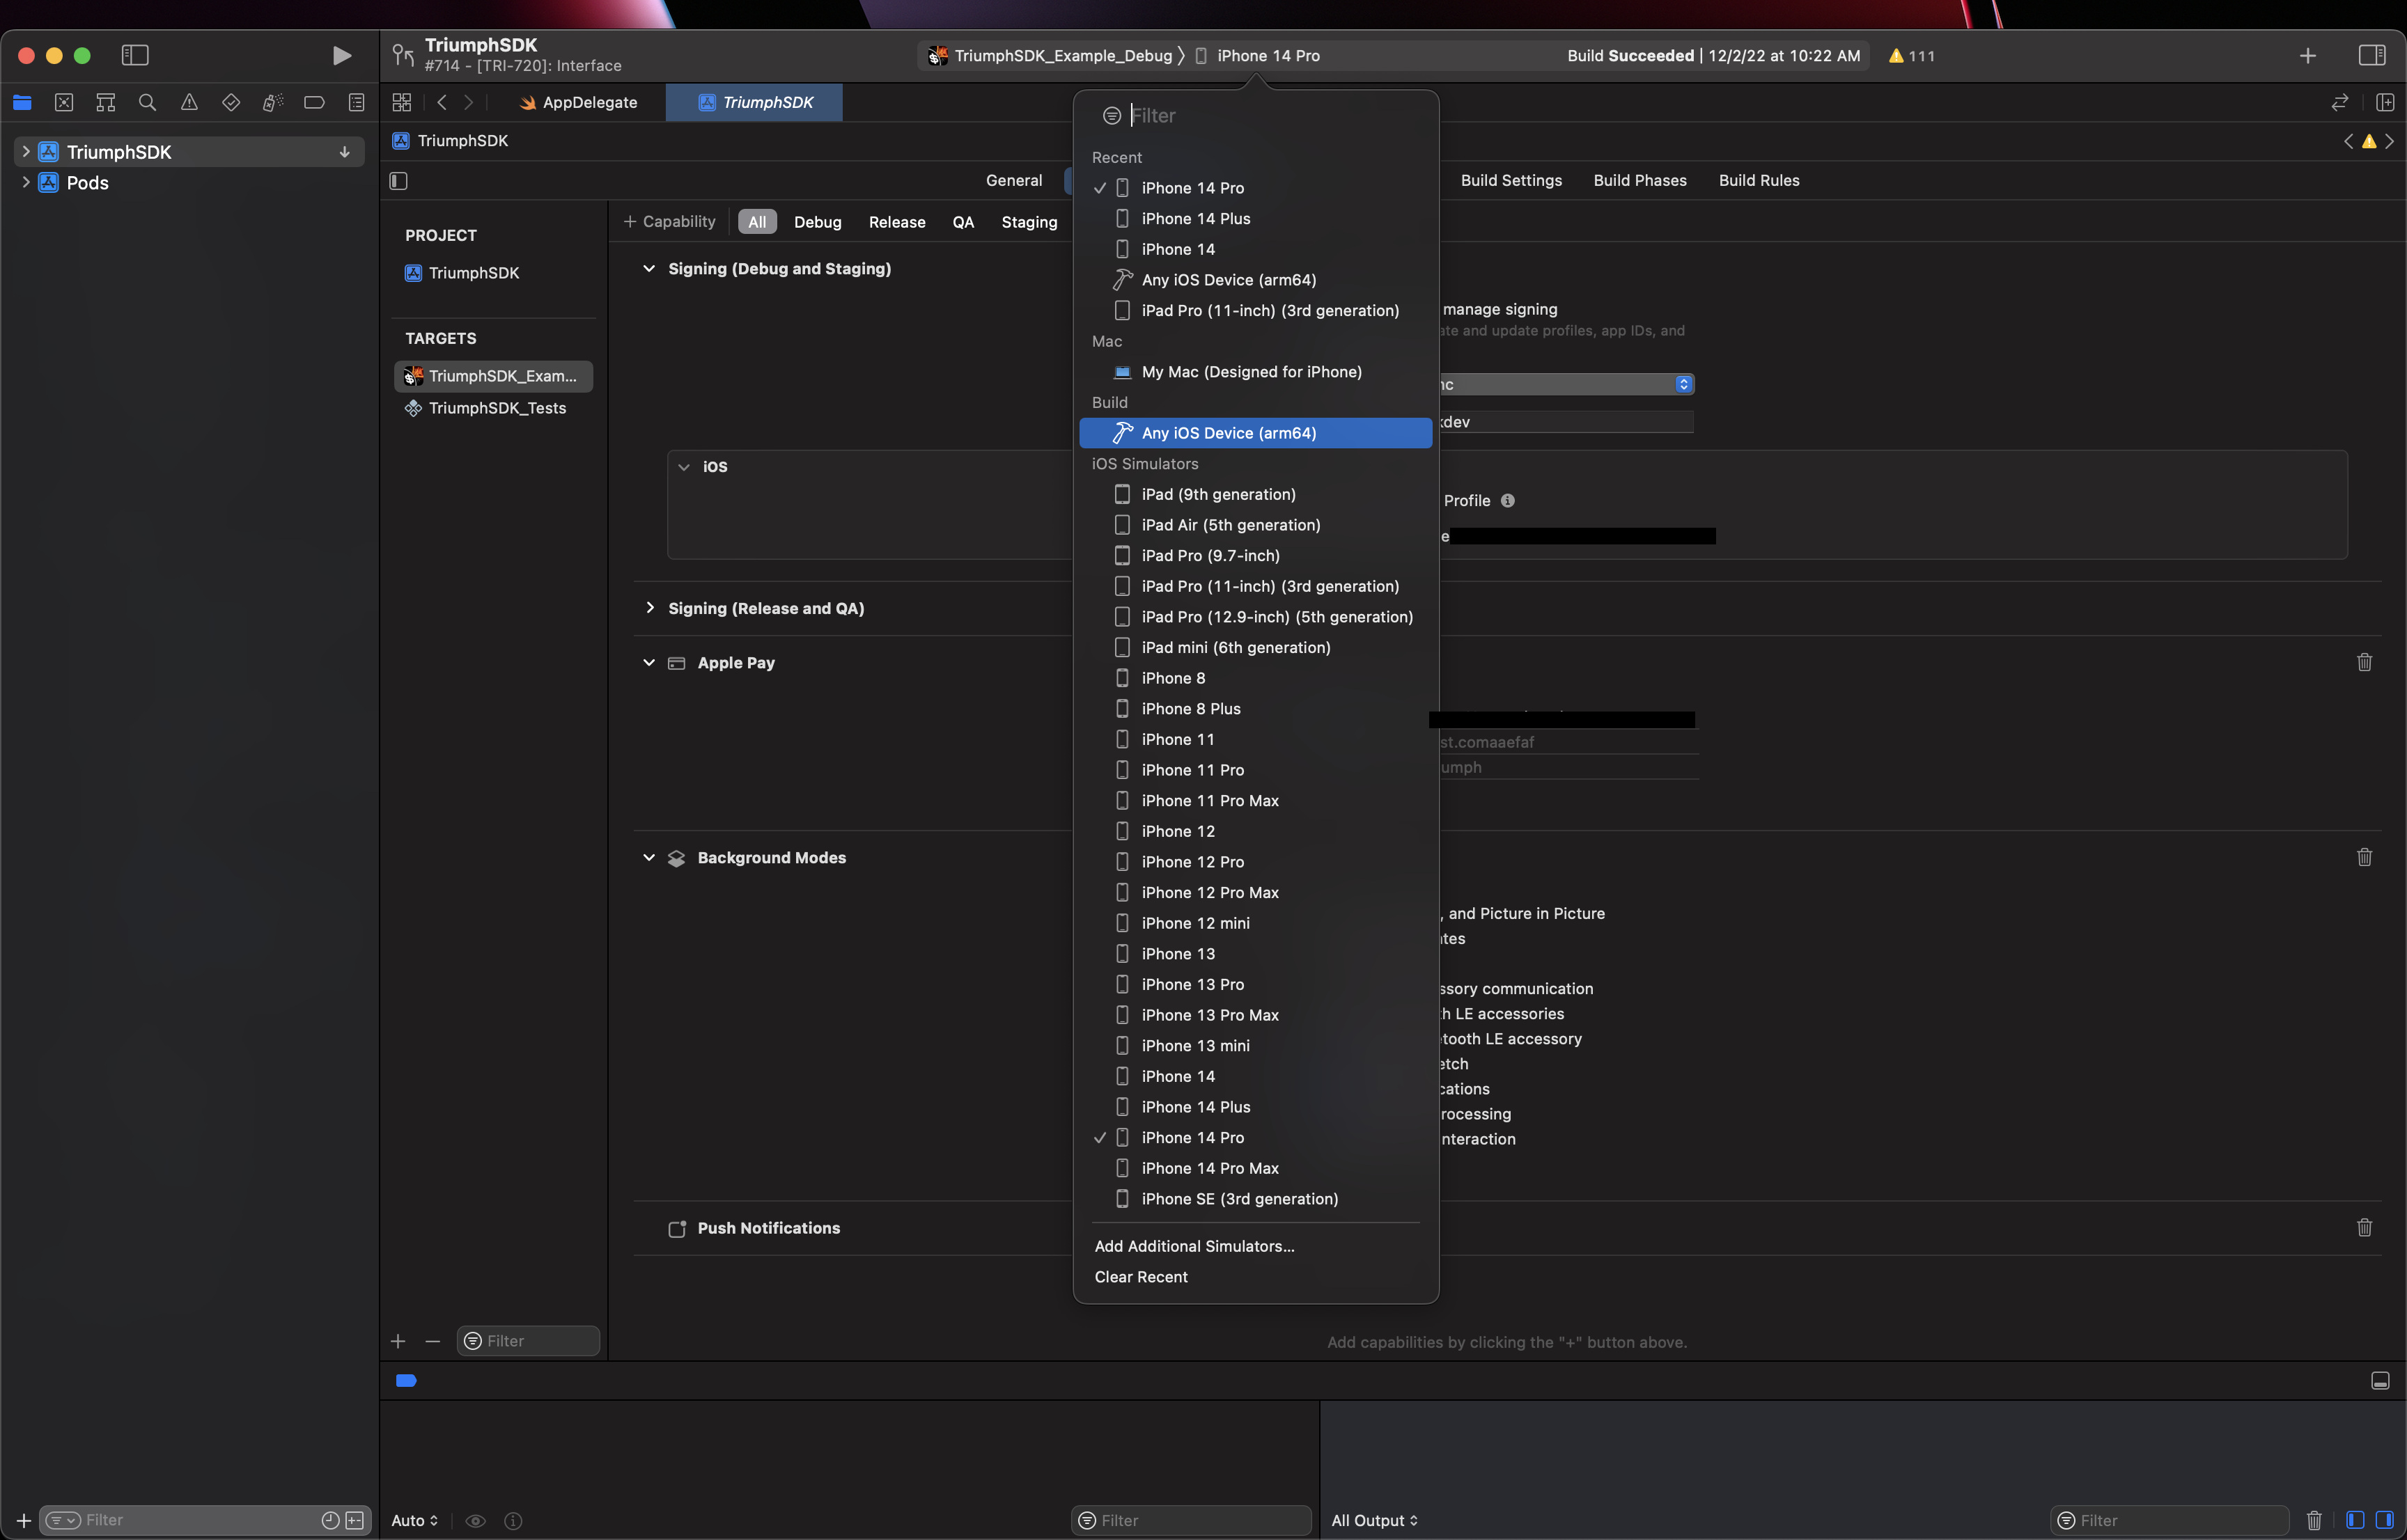Image resolution: width=2407 pixels, height=1540 pixels.
Task: Choose Clear Recent in destination menu
Action: coord(1141,1277)
